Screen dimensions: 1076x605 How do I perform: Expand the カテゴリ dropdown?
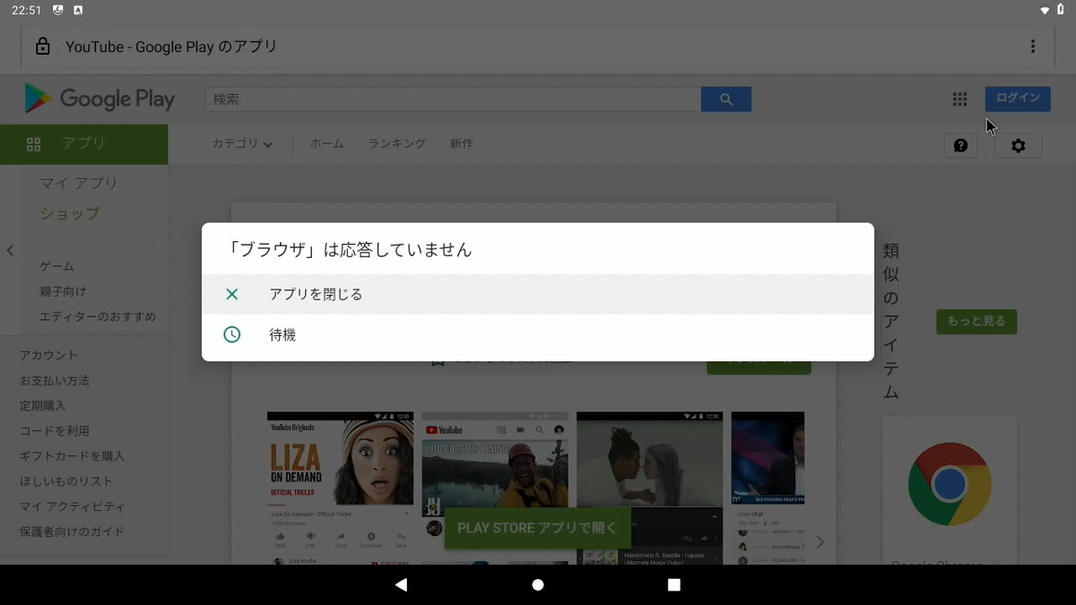[242, 143]
